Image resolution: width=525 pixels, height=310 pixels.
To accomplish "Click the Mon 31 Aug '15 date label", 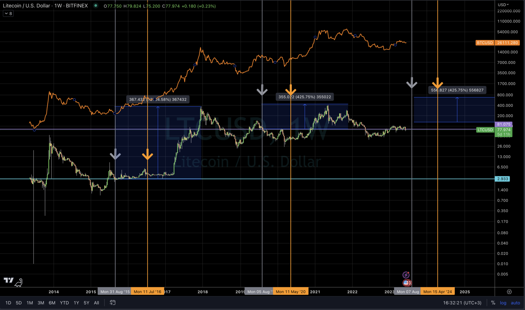I will point(115,292).
